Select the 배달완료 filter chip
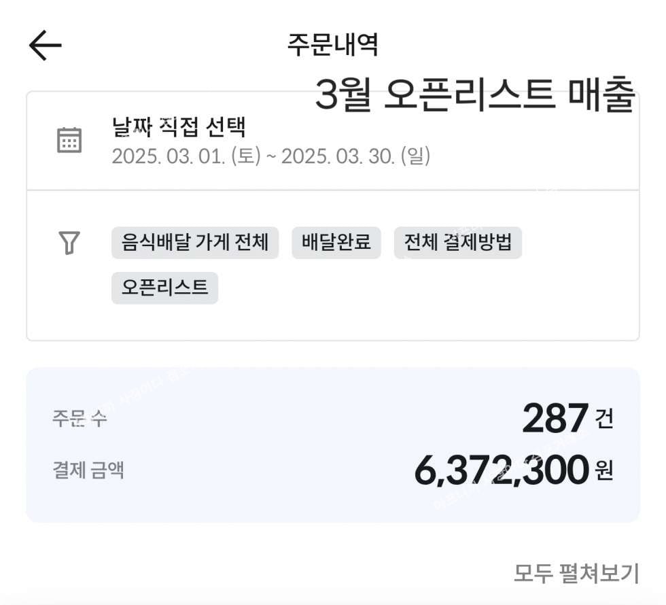The height and width of the screenshot is (605, 666). tap(336, 243)
